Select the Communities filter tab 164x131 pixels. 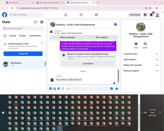pyautogui.click(x=35, y=36)
